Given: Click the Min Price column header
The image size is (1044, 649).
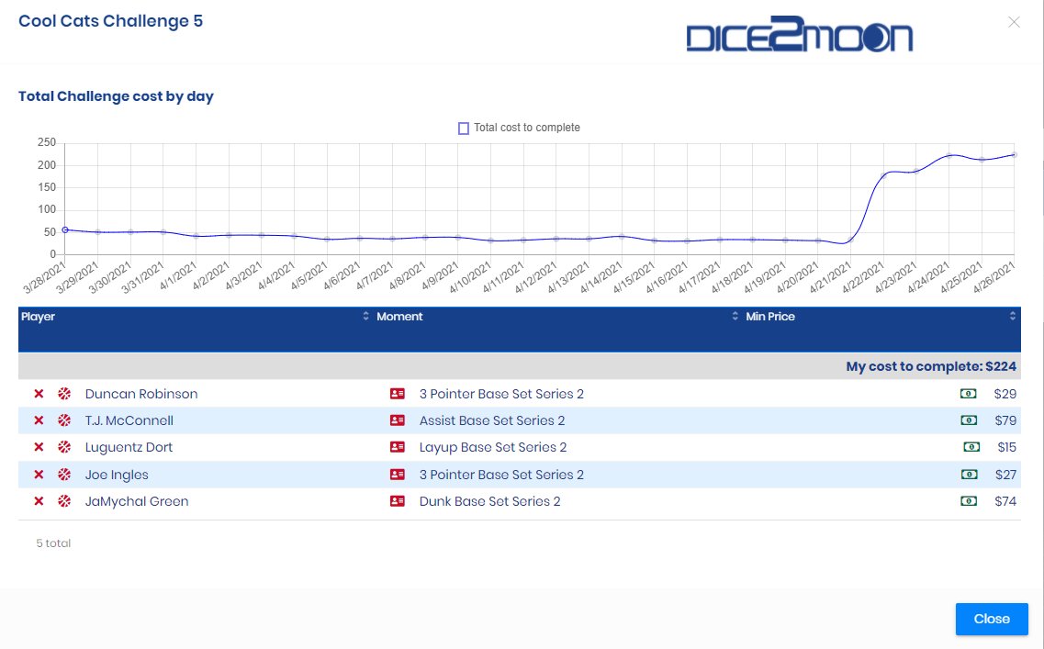Looking at the screenshot, I should 770,316.
